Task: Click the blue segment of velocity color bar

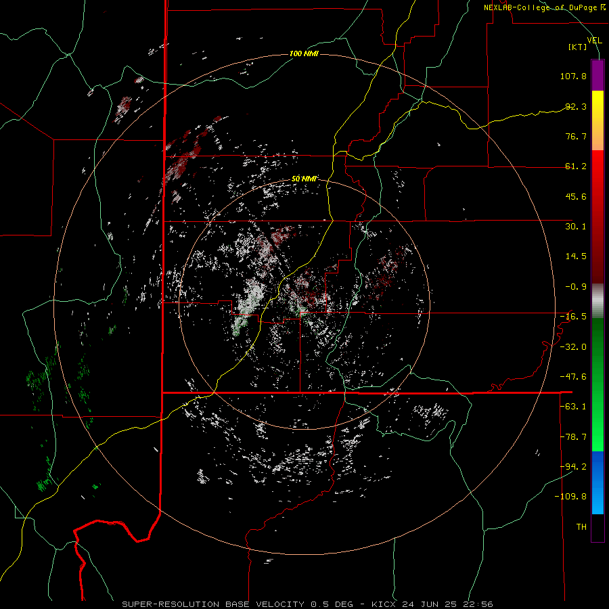Action: (x=597, y=482)
